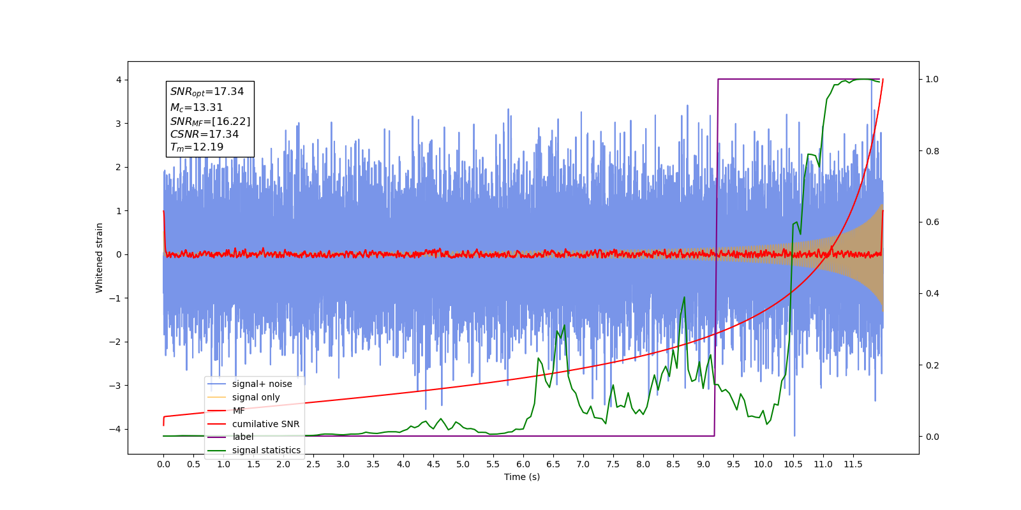Viewport: 1021px width, 510px height.
Task: Click the 'signal statistics' legend entry
Action: tap(266, 450)
